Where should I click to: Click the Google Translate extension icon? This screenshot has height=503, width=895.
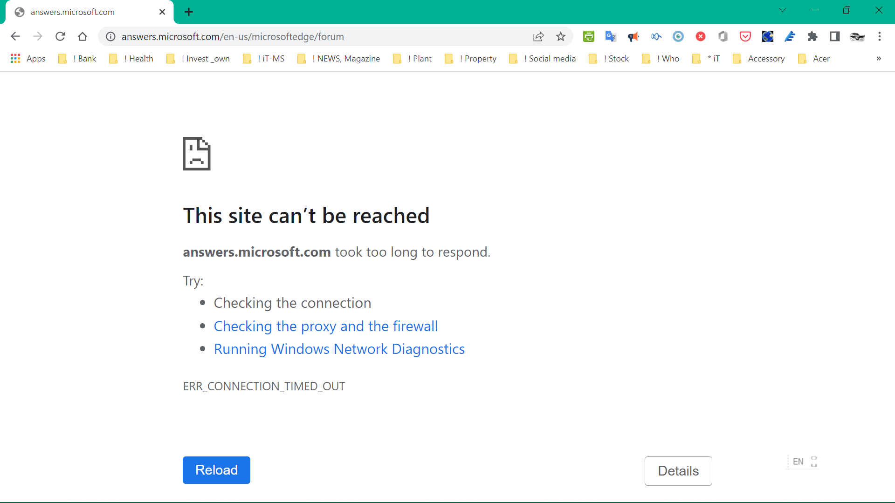611,36
